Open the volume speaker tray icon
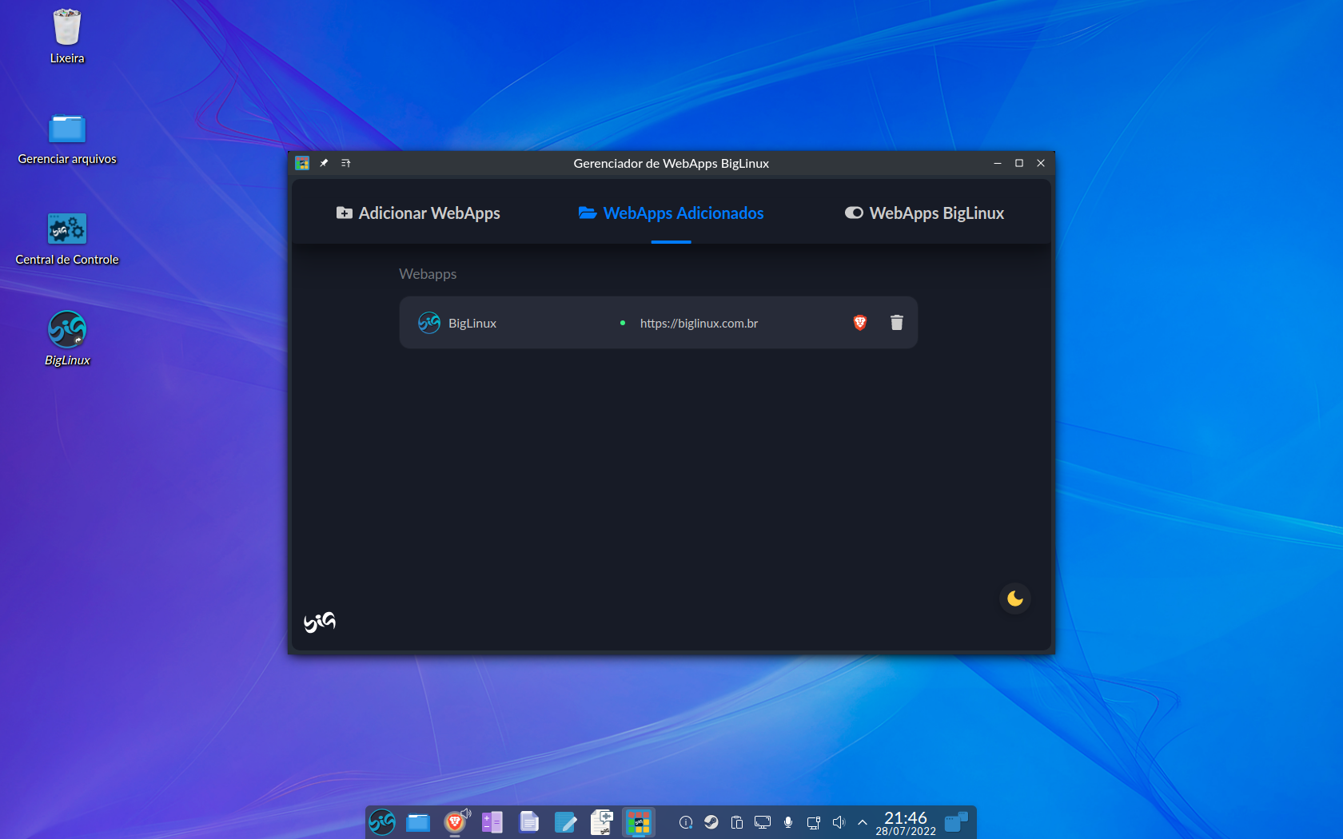The width and height of the screenshot is (1343, 839). 839,822
